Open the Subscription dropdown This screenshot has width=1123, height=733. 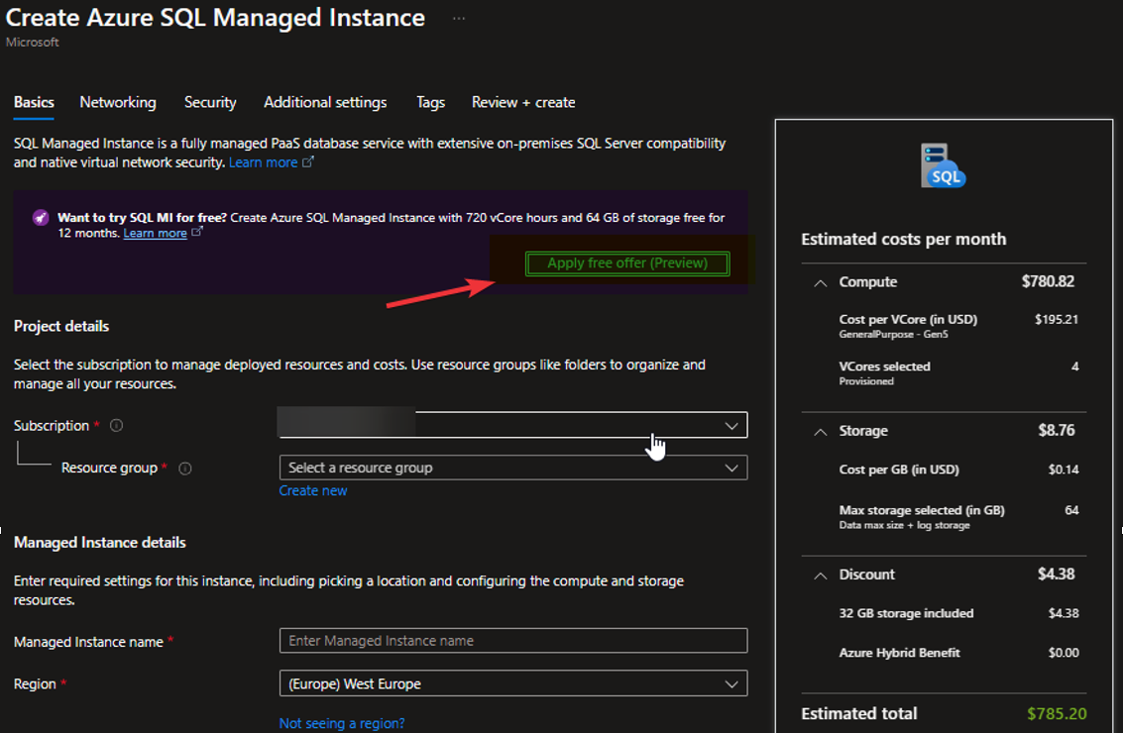[513, 426]
